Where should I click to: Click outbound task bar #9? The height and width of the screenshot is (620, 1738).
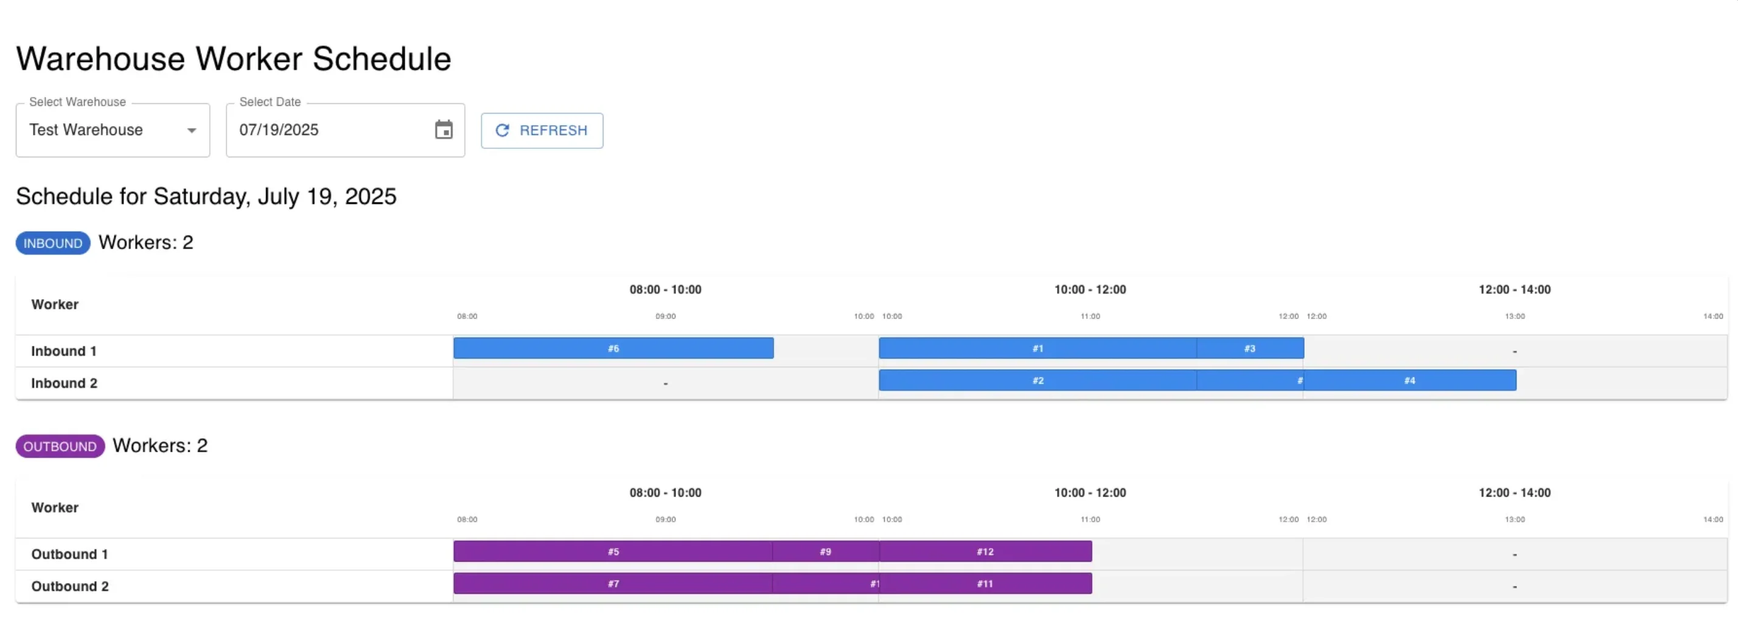point(826,552)
